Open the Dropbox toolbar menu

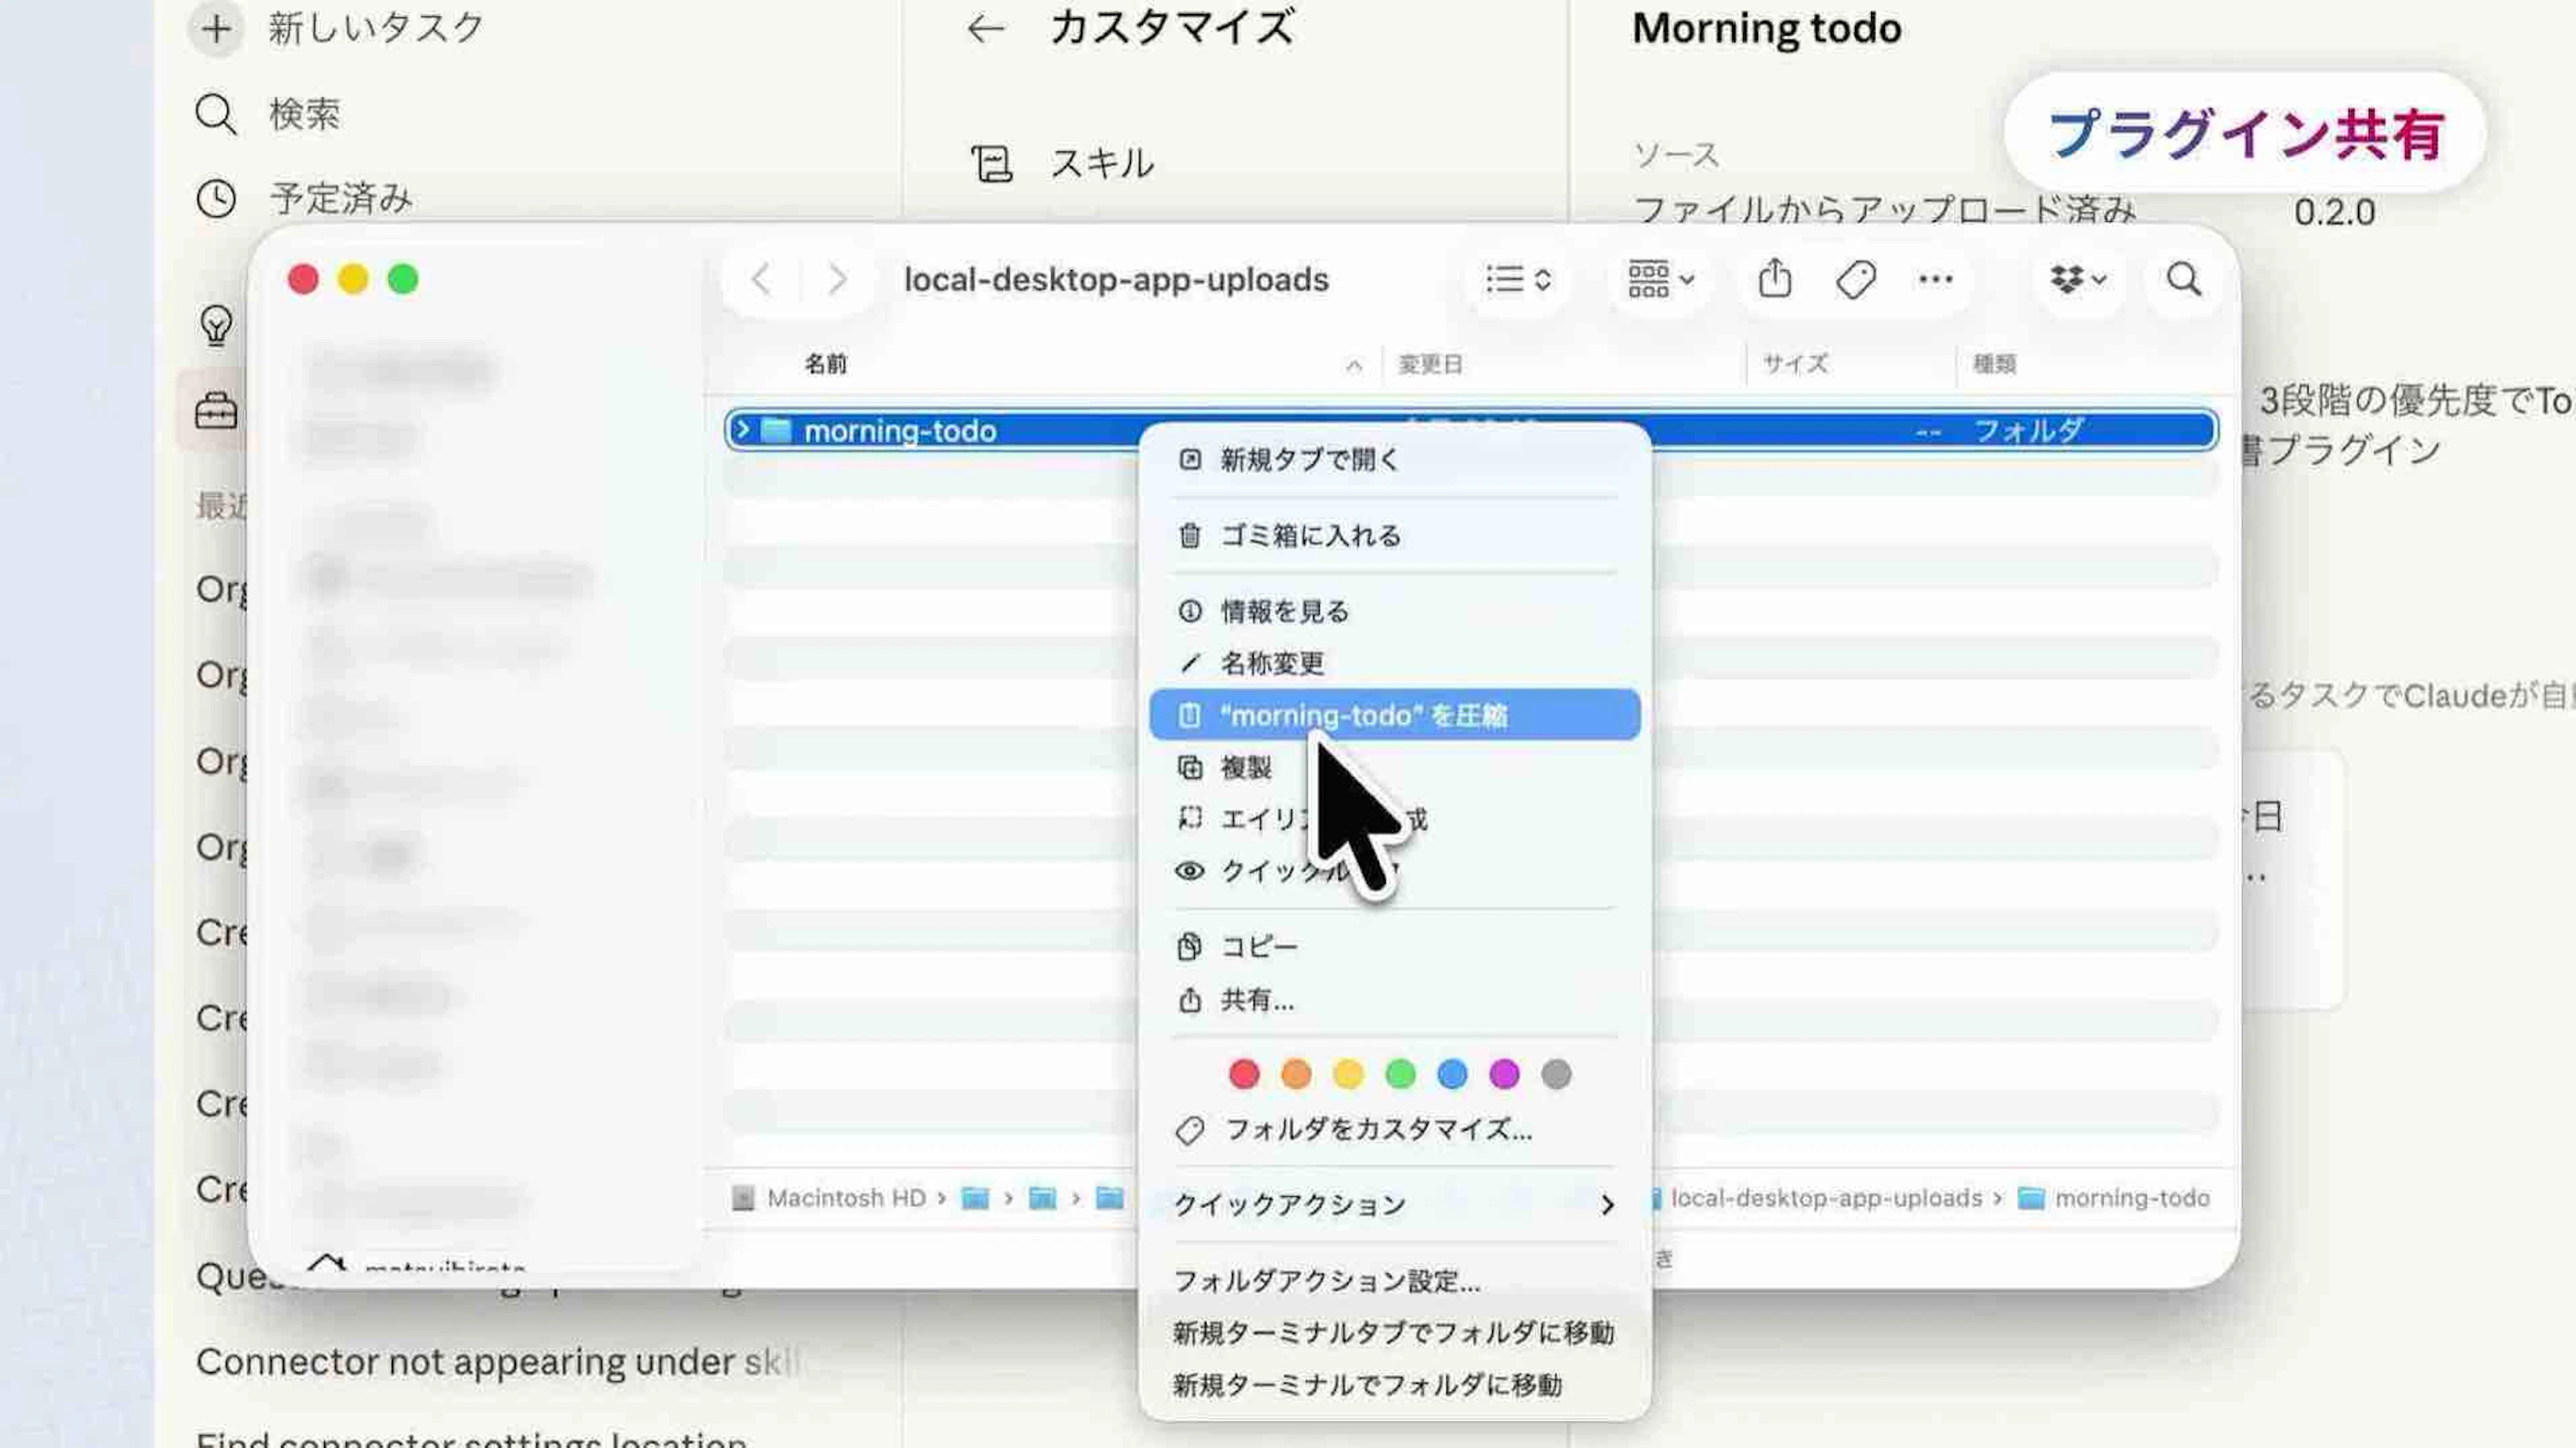[x=2078, y=279]
